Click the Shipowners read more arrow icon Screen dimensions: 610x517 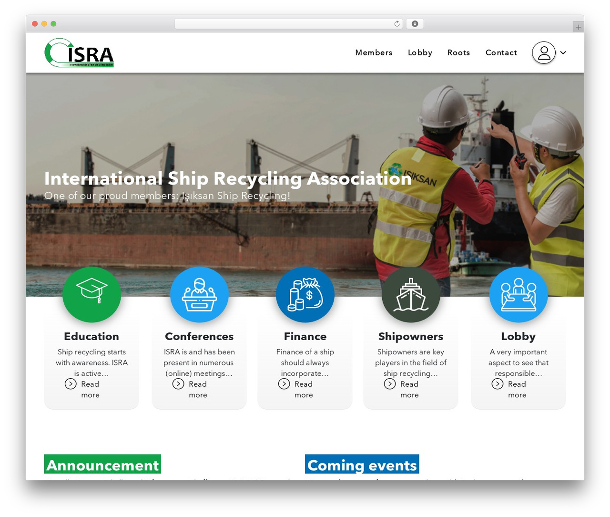tap(390, 384)
